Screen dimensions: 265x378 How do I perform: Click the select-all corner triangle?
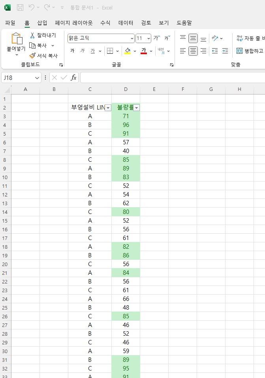tap(8, 90)
